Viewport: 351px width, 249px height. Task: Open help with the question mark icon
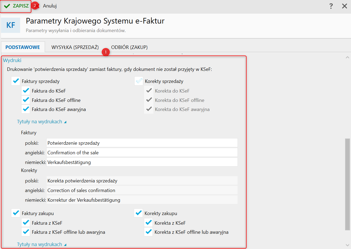331,6
